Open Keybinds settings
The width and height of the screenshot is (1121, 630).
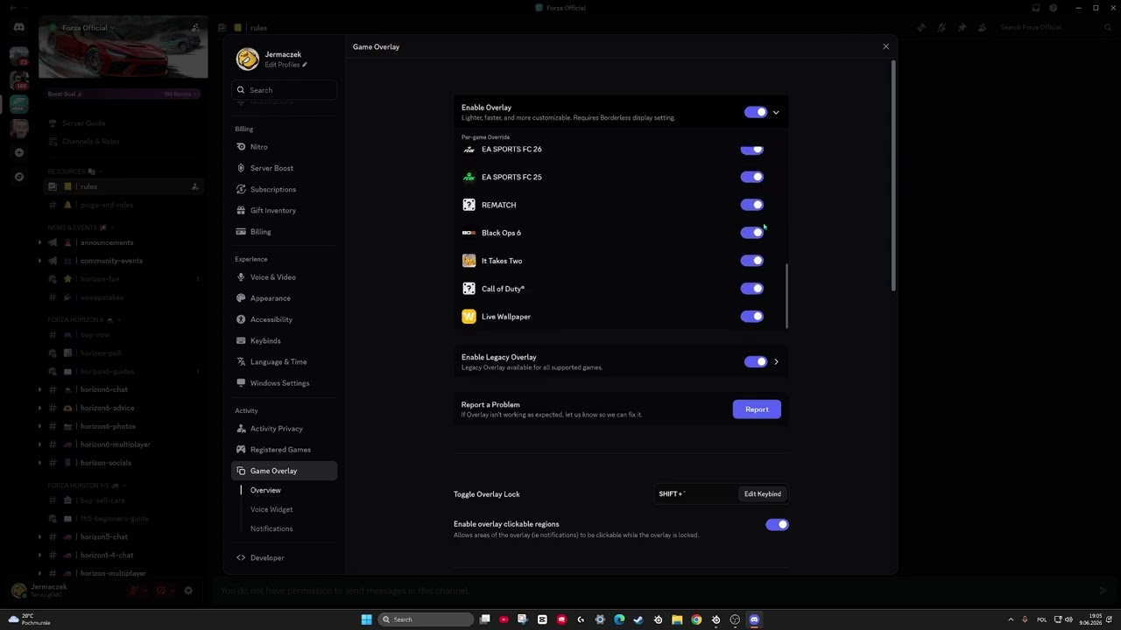point(284,340)
